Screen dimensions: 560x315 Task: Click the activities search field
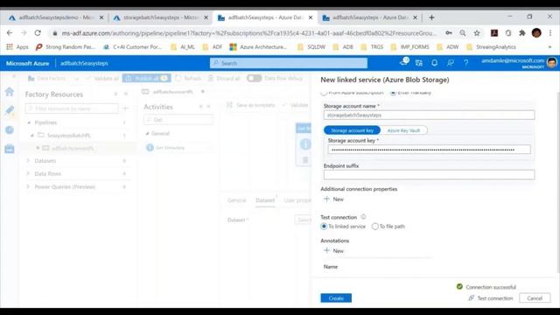[178, 120]
